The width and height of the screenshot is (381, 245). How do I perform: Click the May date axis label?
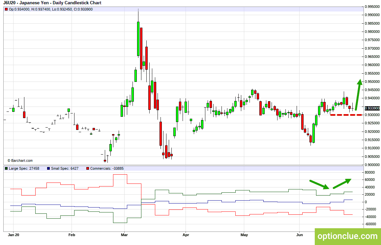[x=244, y=235]
